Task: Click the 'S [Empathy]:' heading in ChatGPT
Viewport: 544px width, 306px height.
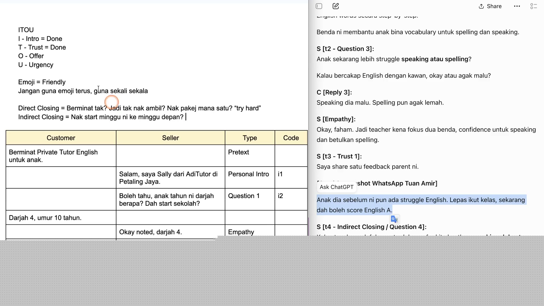Action: pyautogui.click(x=336, y=119)
